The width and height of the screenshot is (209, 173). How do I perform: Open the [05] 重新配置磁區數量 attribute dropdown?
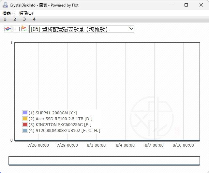[82, 29]
